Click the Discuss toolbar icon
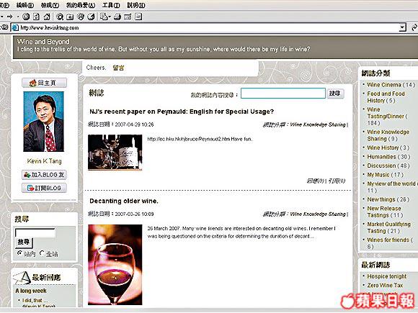The width and height of the screenshot is (418, 313). click(x=138, y=17)
